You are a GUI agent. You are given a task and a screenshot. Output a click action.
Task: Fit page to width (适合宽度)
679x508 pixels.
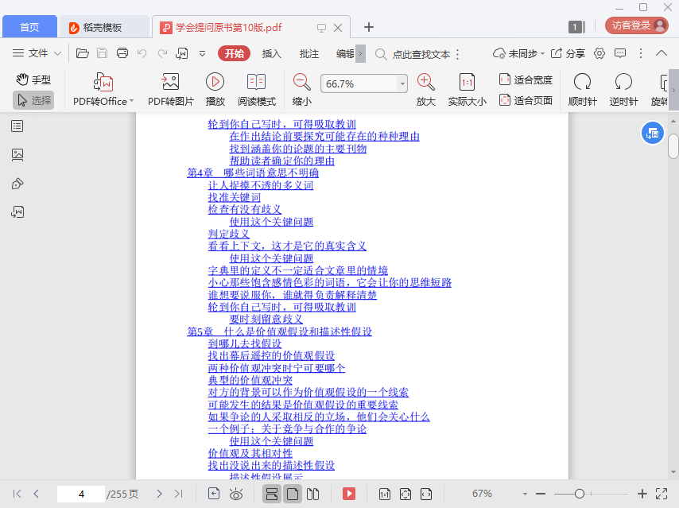(526, 79)
